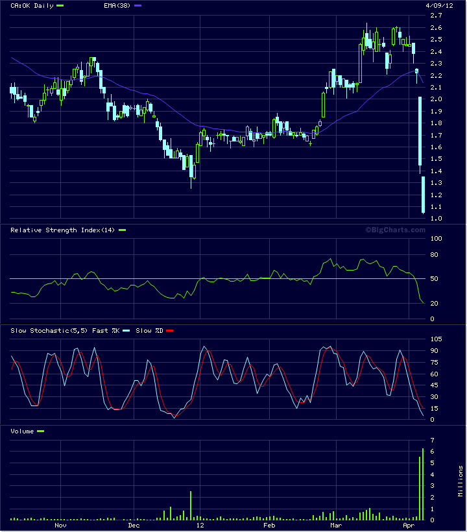
Task: Click the Apr month label on the axis
Action: click(409, 526)
